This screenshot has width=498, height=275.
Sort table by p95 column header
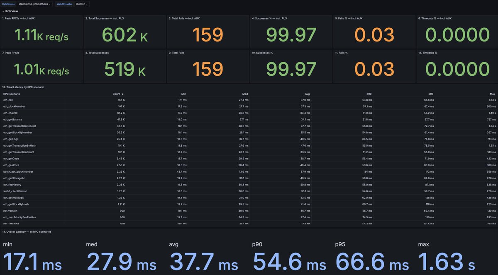point(431,94)
